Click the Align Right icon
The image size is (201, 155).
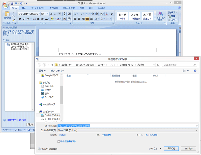(83, 19)
